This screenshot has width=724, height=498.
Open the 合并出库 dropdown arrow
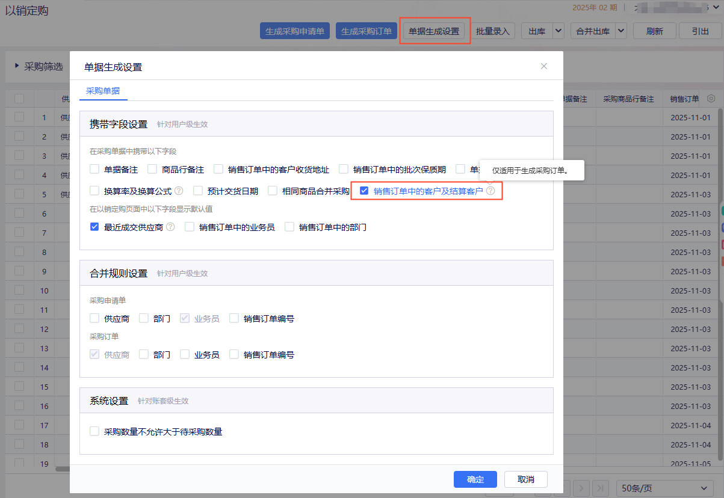621,31
